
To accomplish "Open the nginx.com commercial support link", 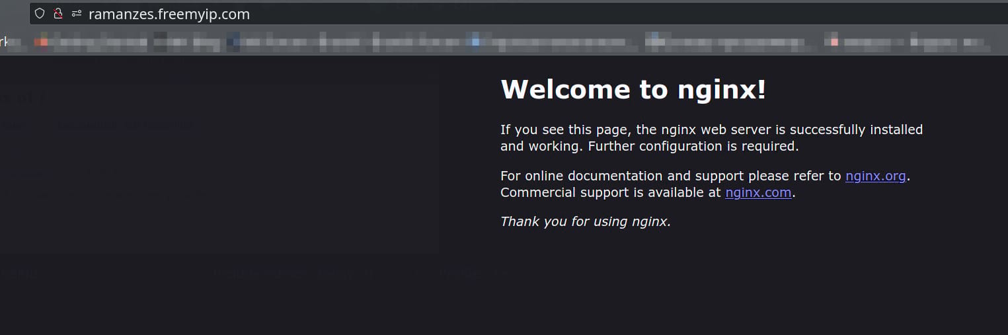I will pos(758,193).
